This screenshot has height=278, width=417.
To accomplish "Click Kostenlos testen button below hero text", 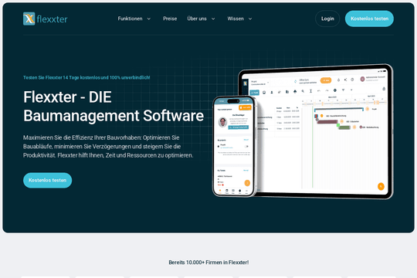I will pyautogui.click(x=47, y=180).
